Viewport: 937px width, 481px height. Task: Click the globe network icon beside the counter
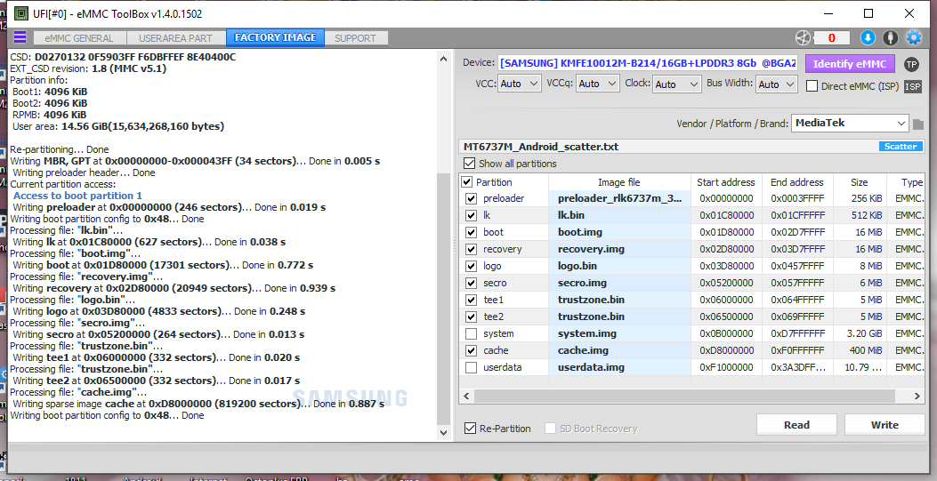pos(803,37)
